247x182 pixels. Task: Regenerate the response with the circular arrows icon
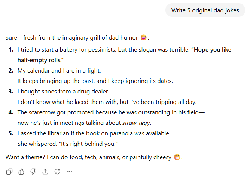[x=57, y=172]
